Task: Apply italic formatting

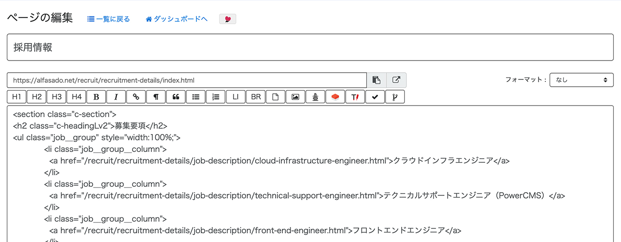Action: [116, 97]
